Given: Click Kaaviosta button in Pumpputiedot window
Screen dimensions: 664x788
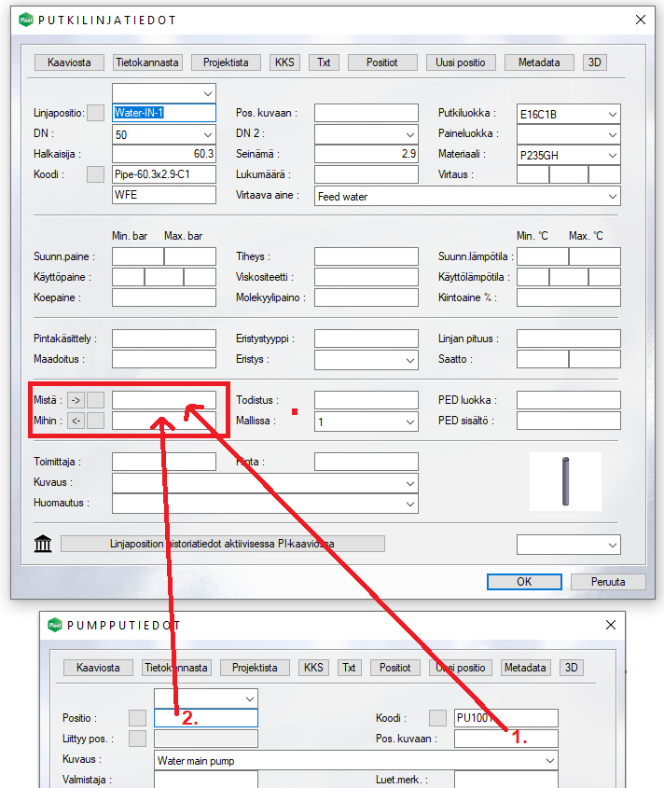Looking at the screenshot, I should click(98, 668).
